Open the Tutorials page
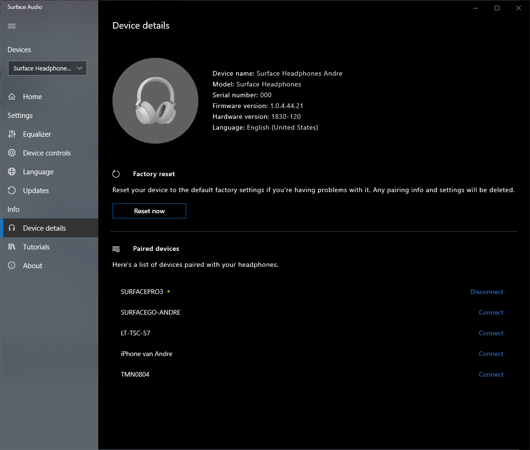 tap(36, 247)
